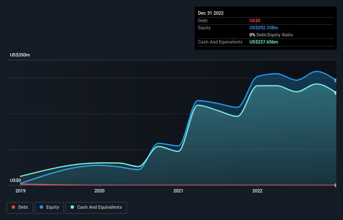Click the Dec 31 2022 tooltip date
Screen dimensions: 343x220
pyautogui.click(x=211, y=13)
